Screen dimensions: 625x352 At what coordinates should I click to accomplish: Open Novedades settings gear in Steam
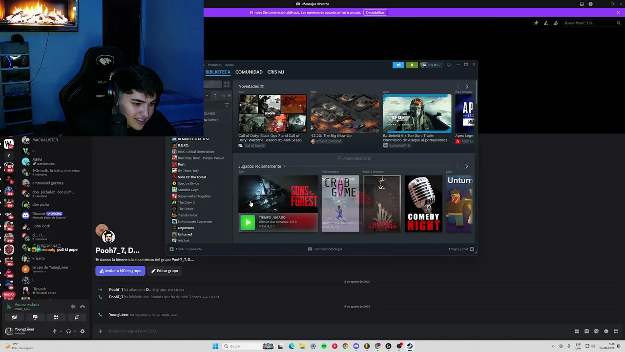(x=262, y=87)
